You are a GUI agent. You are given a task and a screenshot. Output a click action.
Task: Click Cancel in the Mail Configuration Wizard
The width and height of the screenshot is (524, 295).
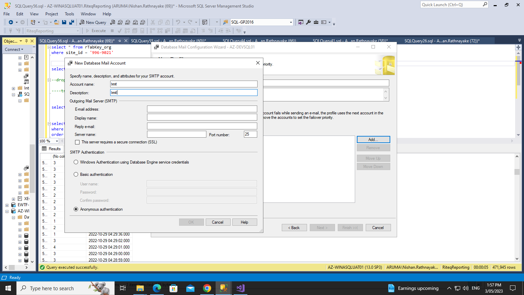378,228
